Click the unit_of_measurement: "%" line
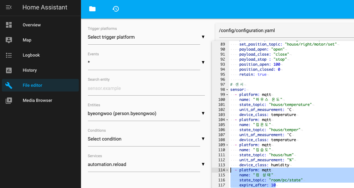The image size is (354, 188). point(266,160)
